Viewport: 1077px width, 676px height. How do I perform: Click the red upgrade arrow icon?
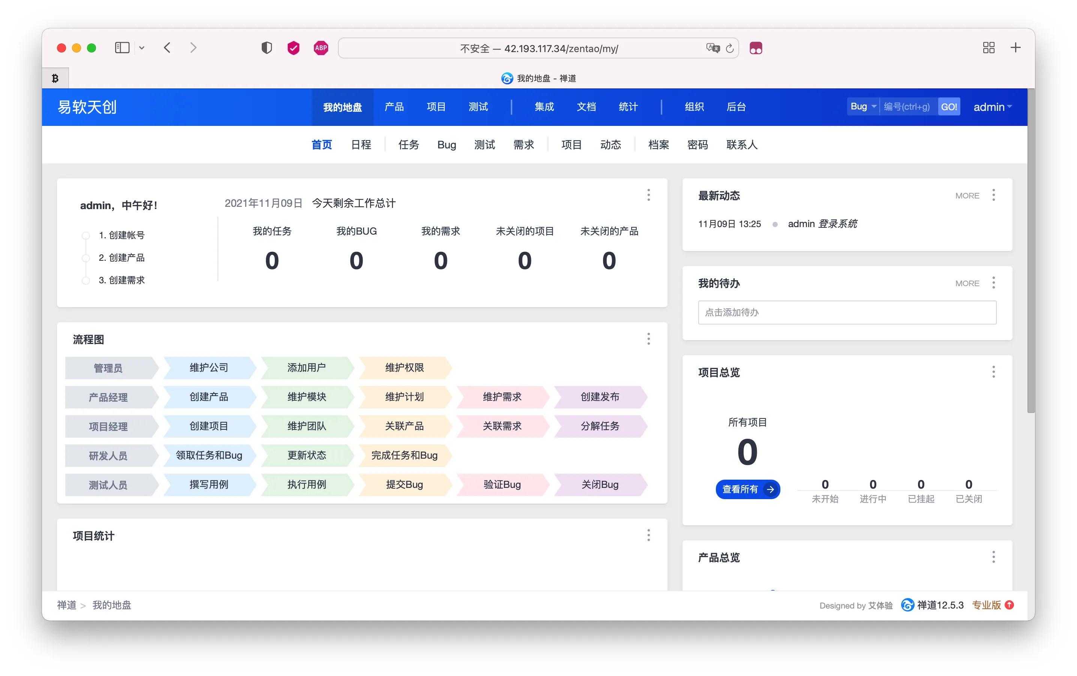(x=1009, y=605)
